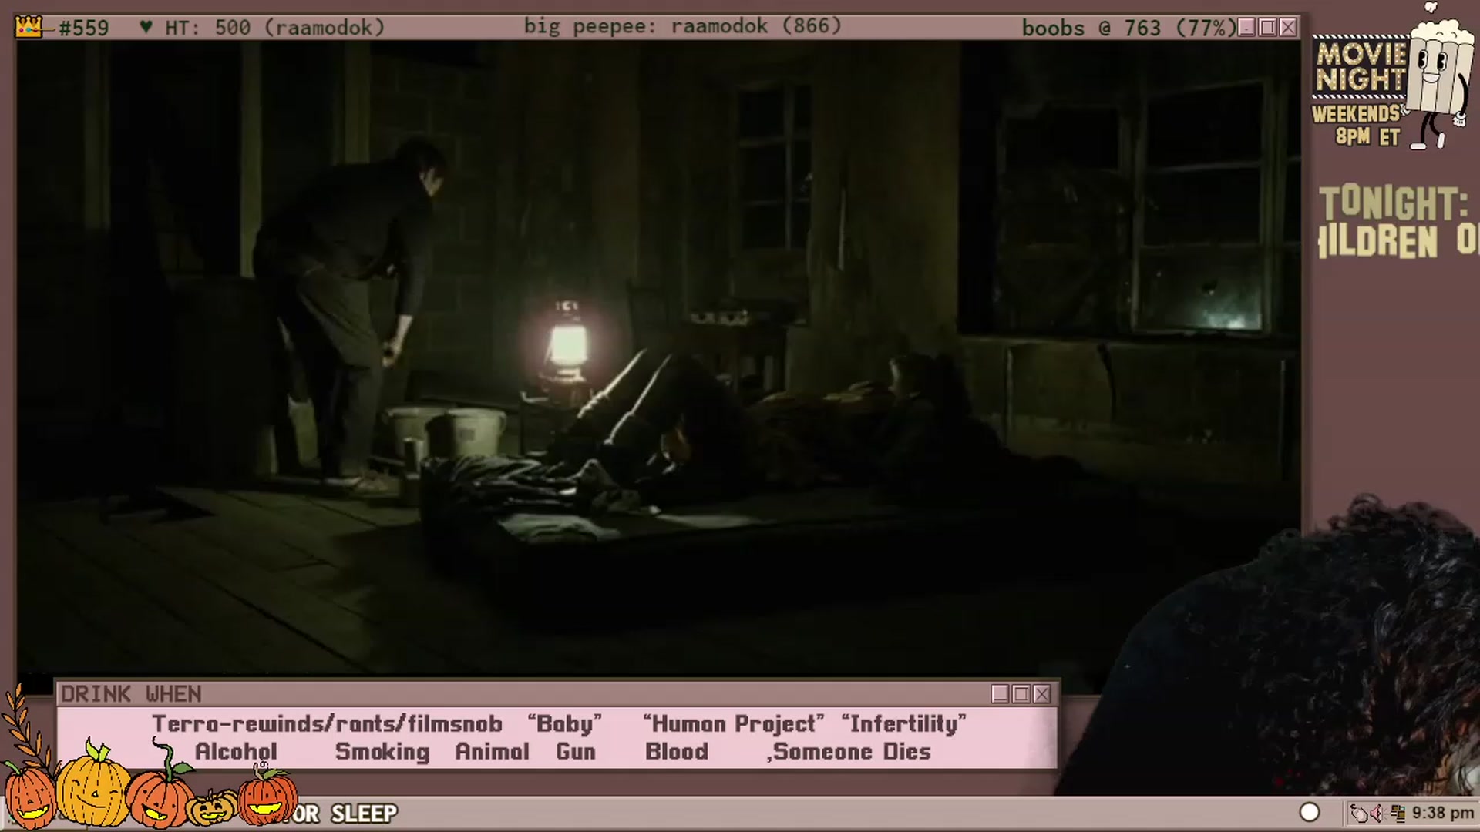
Task: Click the white circle indicator on taskbar
Action: (x=1309, y=812)
